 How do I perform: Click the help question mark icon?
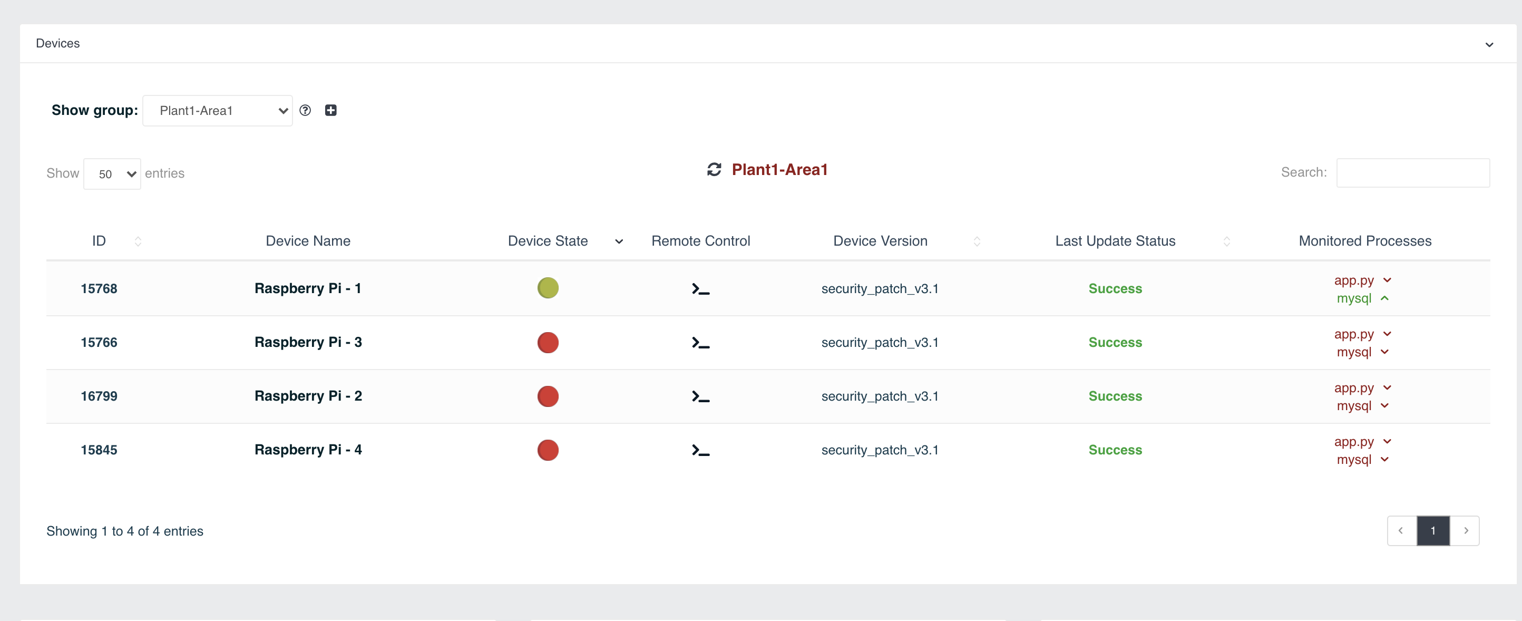(305, 111)
